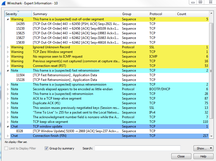Screen dimensions: 216x161
Task: Expand the acknowledgment number nonzero note
Action: 8,117
